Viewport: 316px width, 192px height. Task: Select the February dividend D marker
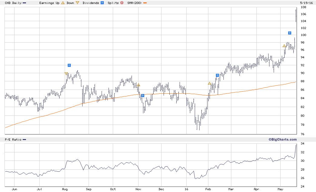(x=217, y=75)
